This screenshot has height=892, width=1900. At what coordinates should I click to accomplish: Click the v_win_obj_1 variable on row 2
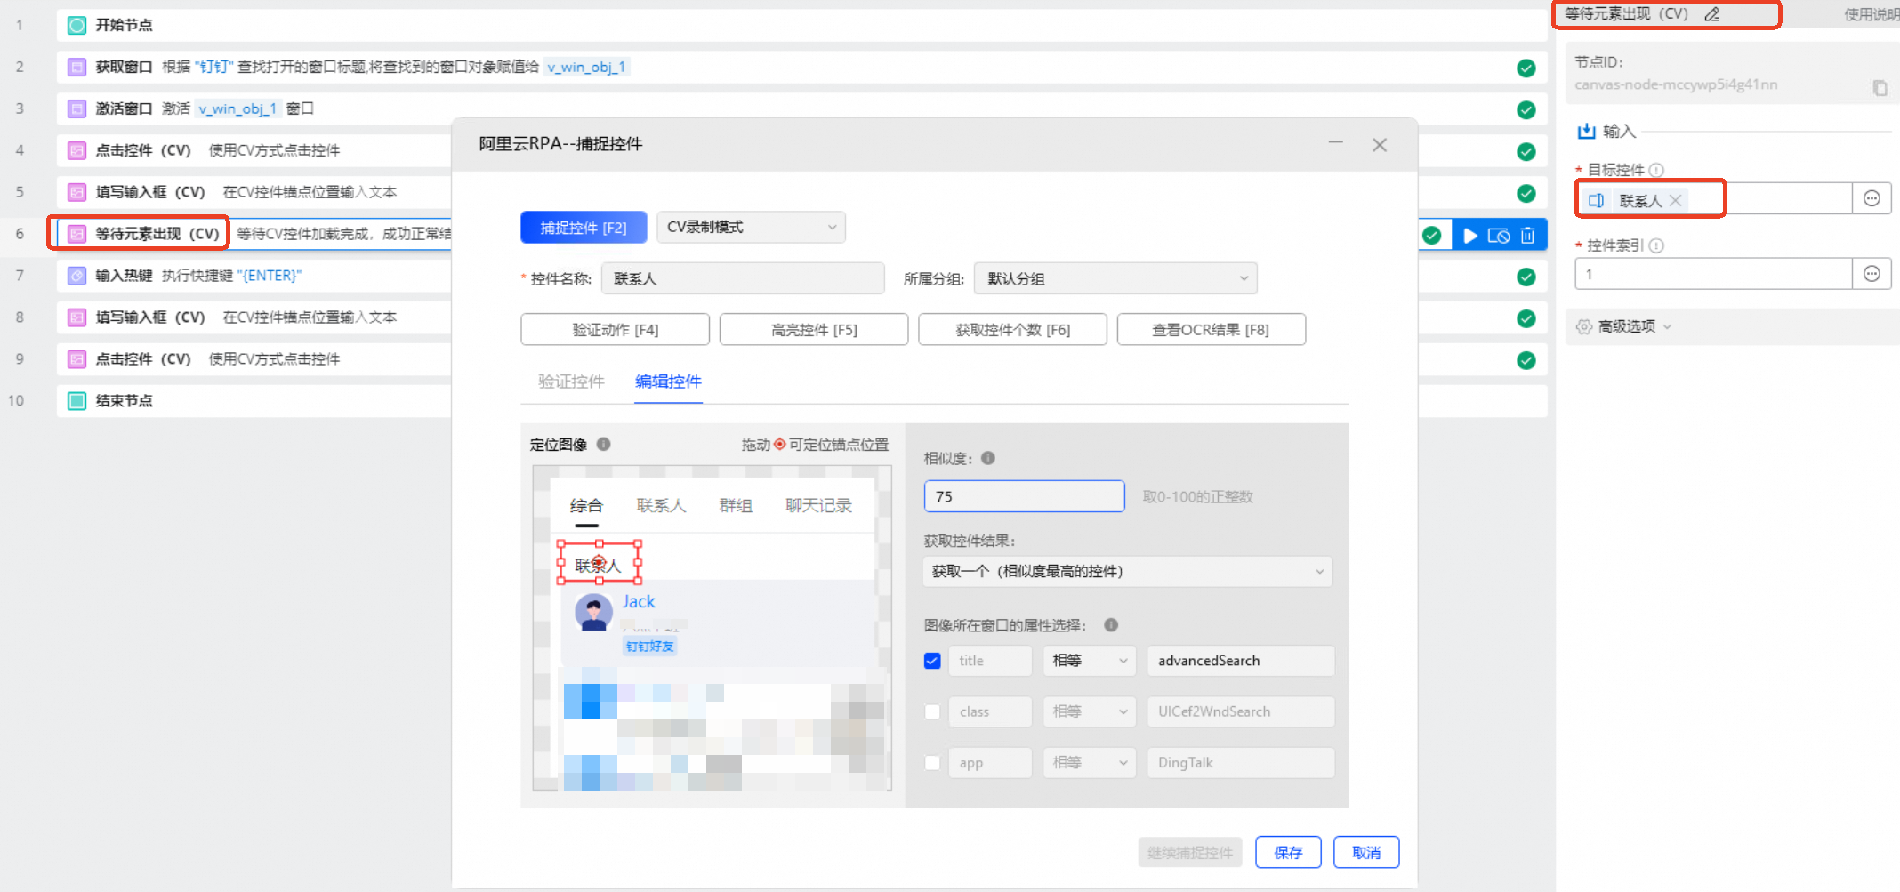587,67
